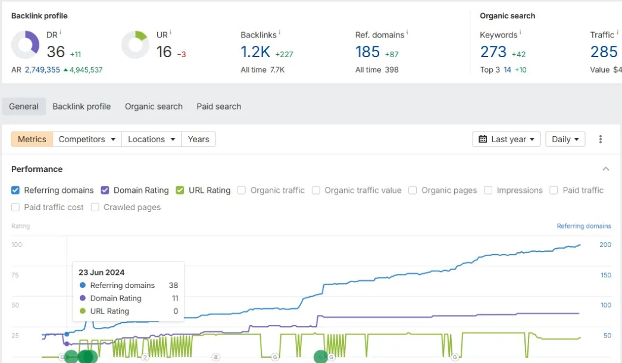
Task: Open the 273 Keywords count link
Action: [493, 52]
